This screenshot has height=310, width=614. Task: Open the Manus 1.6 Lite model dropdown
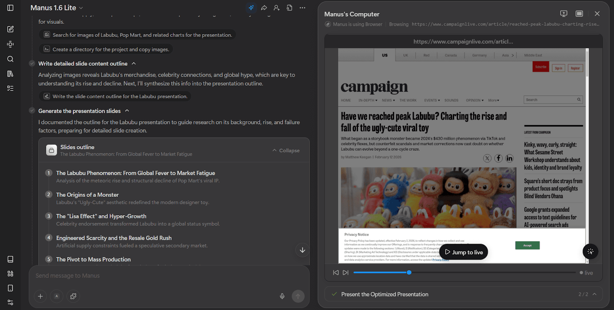[x=57, y=8]
